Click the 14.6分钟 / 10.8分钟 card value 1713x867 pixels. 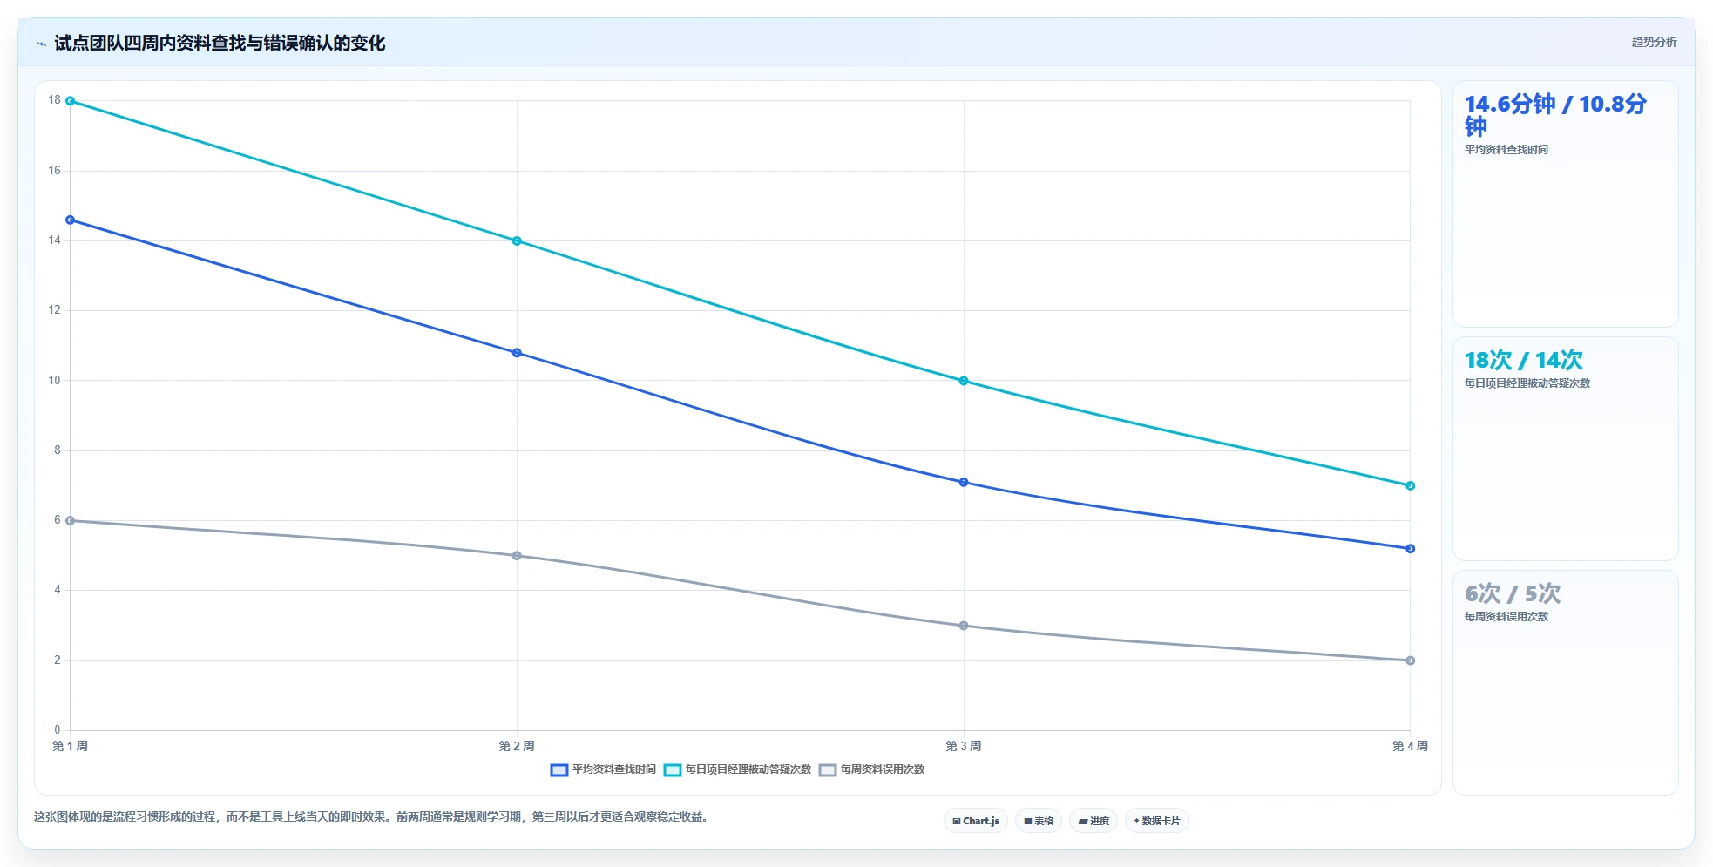click(x=1555, y=115)
